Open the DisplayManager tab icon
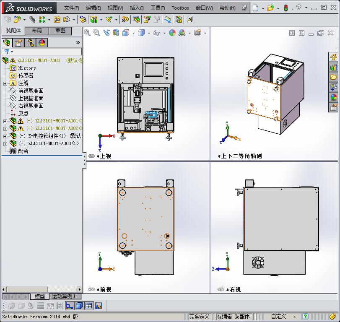 [42, 43]
